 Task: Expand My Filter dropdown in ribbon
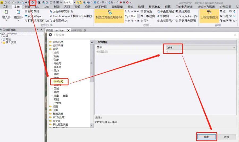pos(138,16)
